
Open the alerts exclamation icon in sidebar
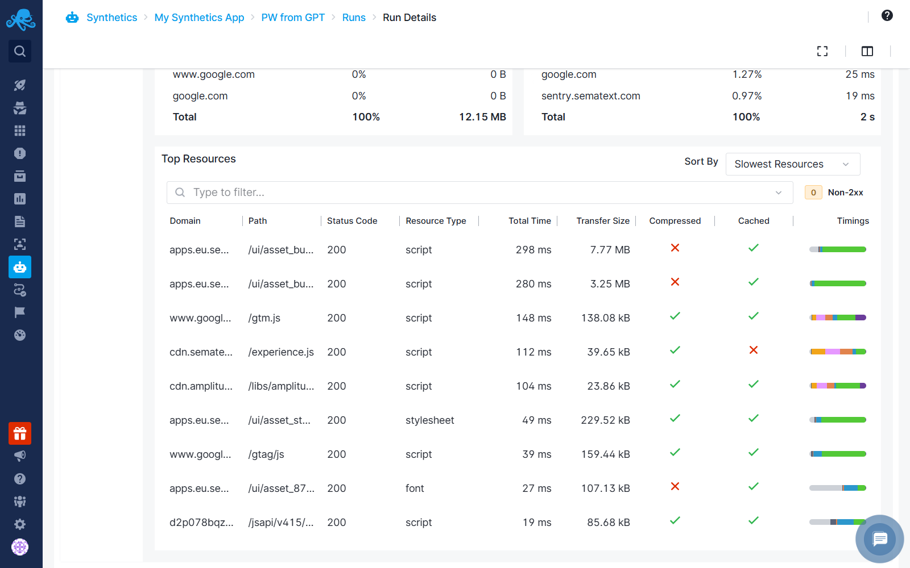point(20,153)
